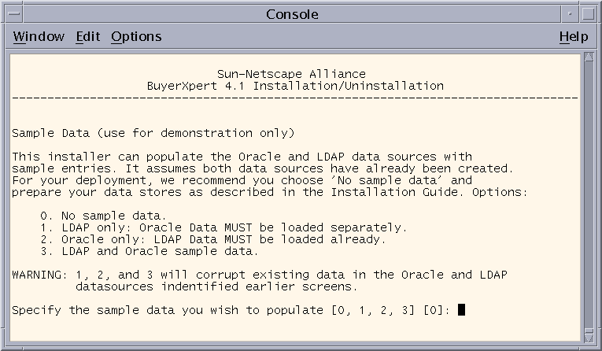The height and width of the screenshot is (351, 602).
Task: Click the 'Sun-Netscape Alliance' header text
Action: (x=290, y=74)
